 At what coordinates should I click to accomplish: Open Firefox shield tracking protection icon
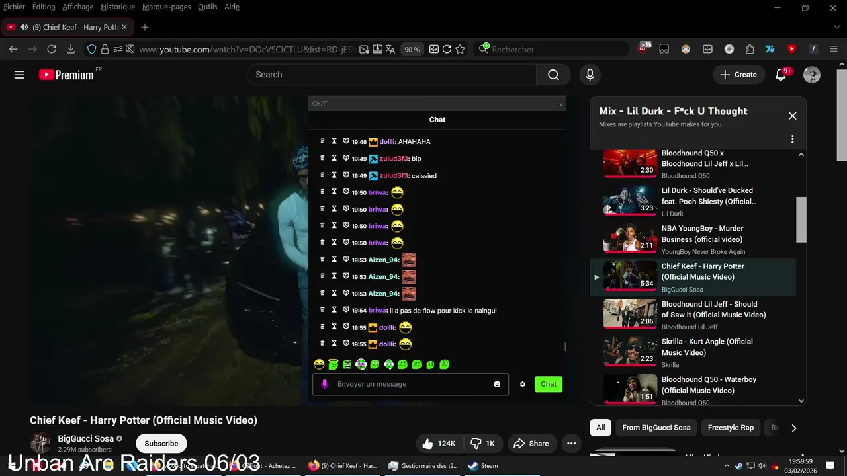tap(92, 49)
